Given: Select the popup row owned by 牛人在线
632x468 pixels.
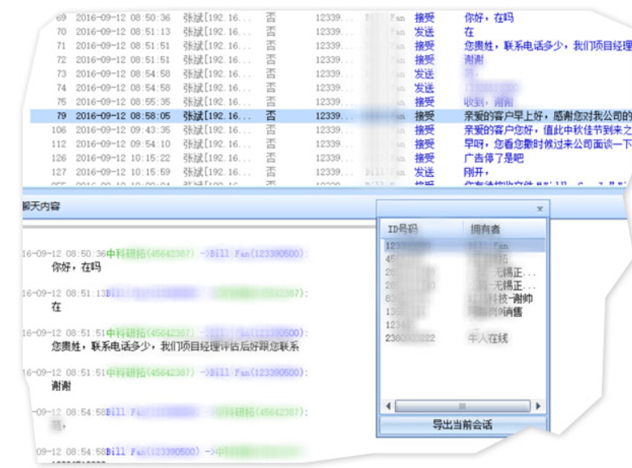Looking at the screenshot, I should pyautogui.click(x=463, y=338).
